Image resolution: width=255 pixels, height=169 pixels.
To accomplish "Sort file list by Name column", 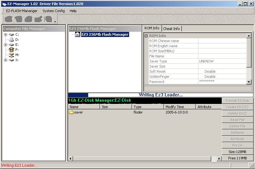I will 84,107.
